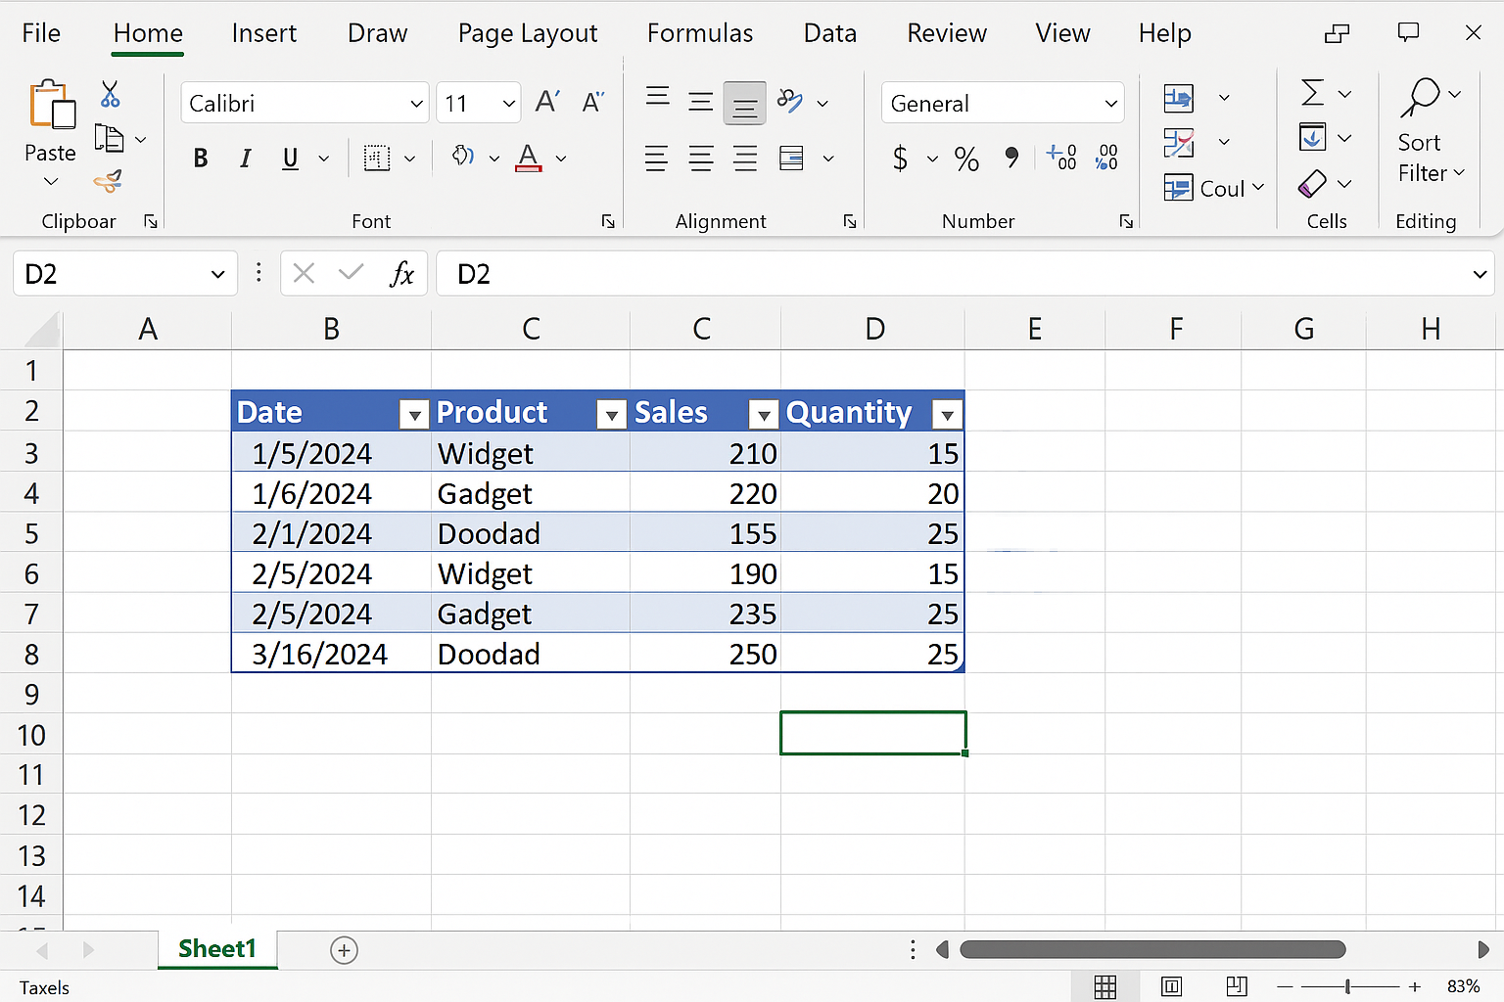This screenshot has height=1002, width=1504.
Task: Increase font size with larger A icon
Action: pos(547,102)
